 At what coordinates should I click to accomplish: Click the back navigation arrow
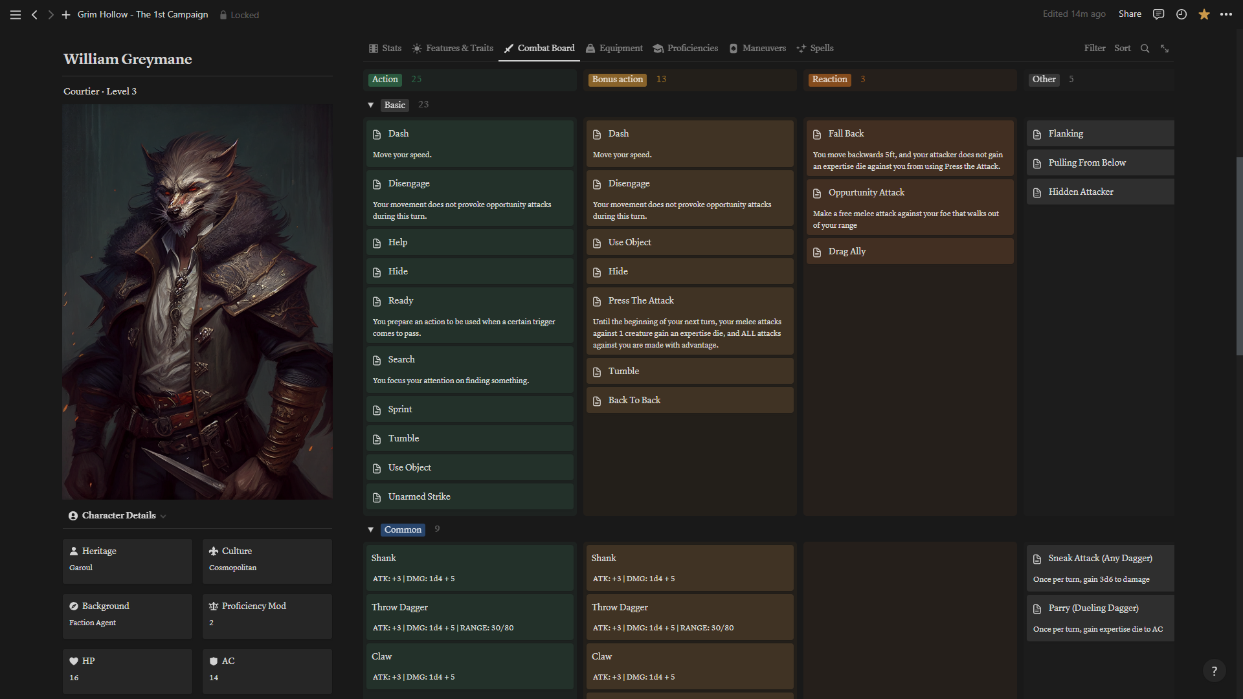pos(34,14)
